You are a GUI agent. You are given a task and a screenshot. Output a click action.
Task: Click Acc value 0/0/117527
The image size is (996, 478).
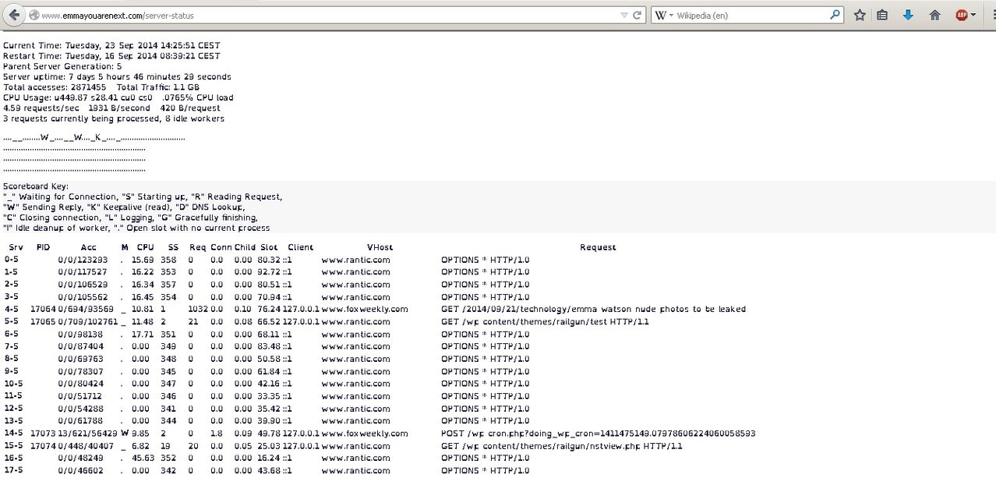(83, 272)
